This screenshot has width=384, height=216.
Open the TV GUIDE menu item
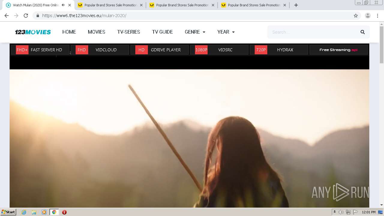point(162,32)
